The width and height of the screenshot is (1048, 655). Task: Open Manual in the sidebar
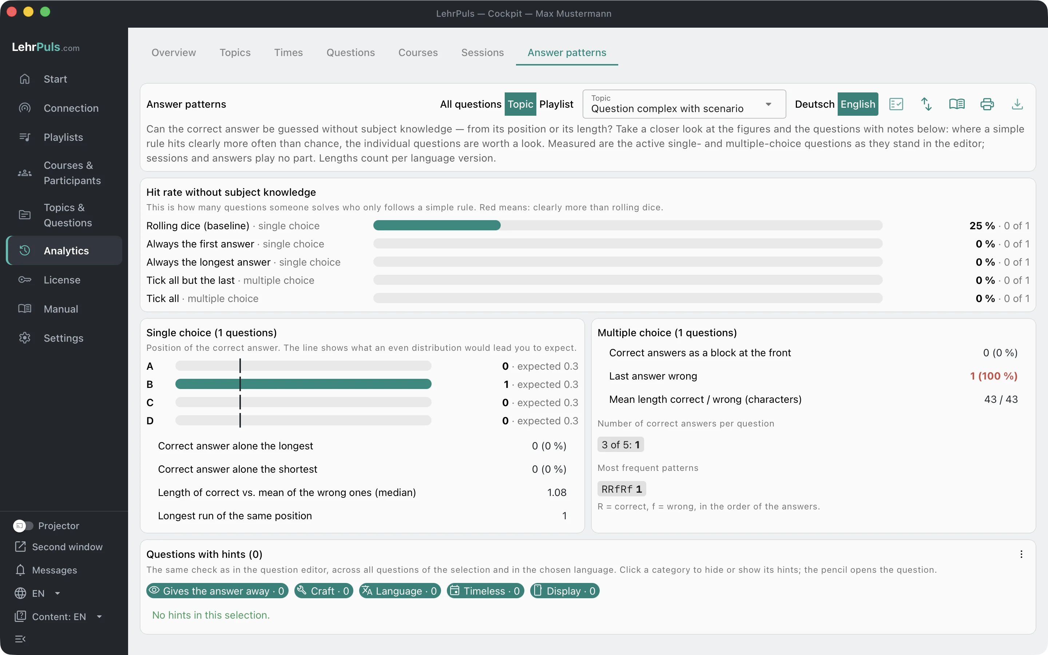click(x=64, y=309)
